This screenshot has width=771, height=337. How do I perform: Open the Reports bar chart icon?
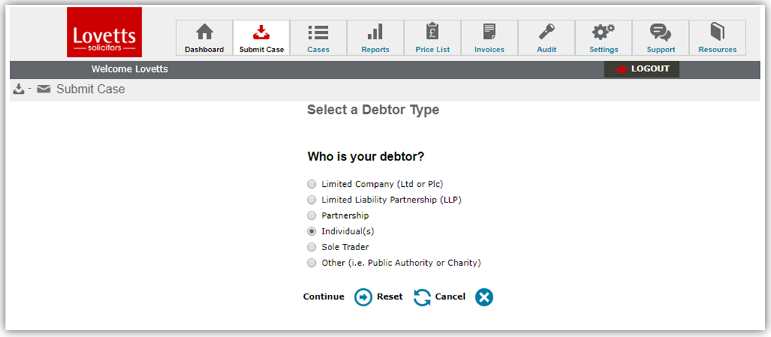click(x=375, y=33)
